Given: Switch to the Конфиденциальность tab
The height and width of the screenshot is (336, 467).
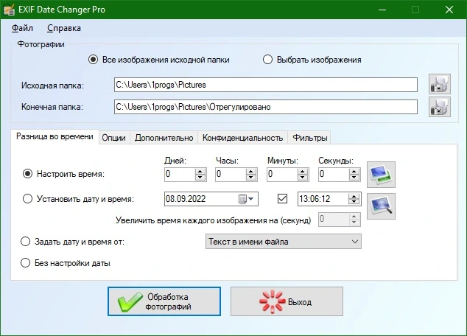Looking at the screenshot, I should click(243, 138).
